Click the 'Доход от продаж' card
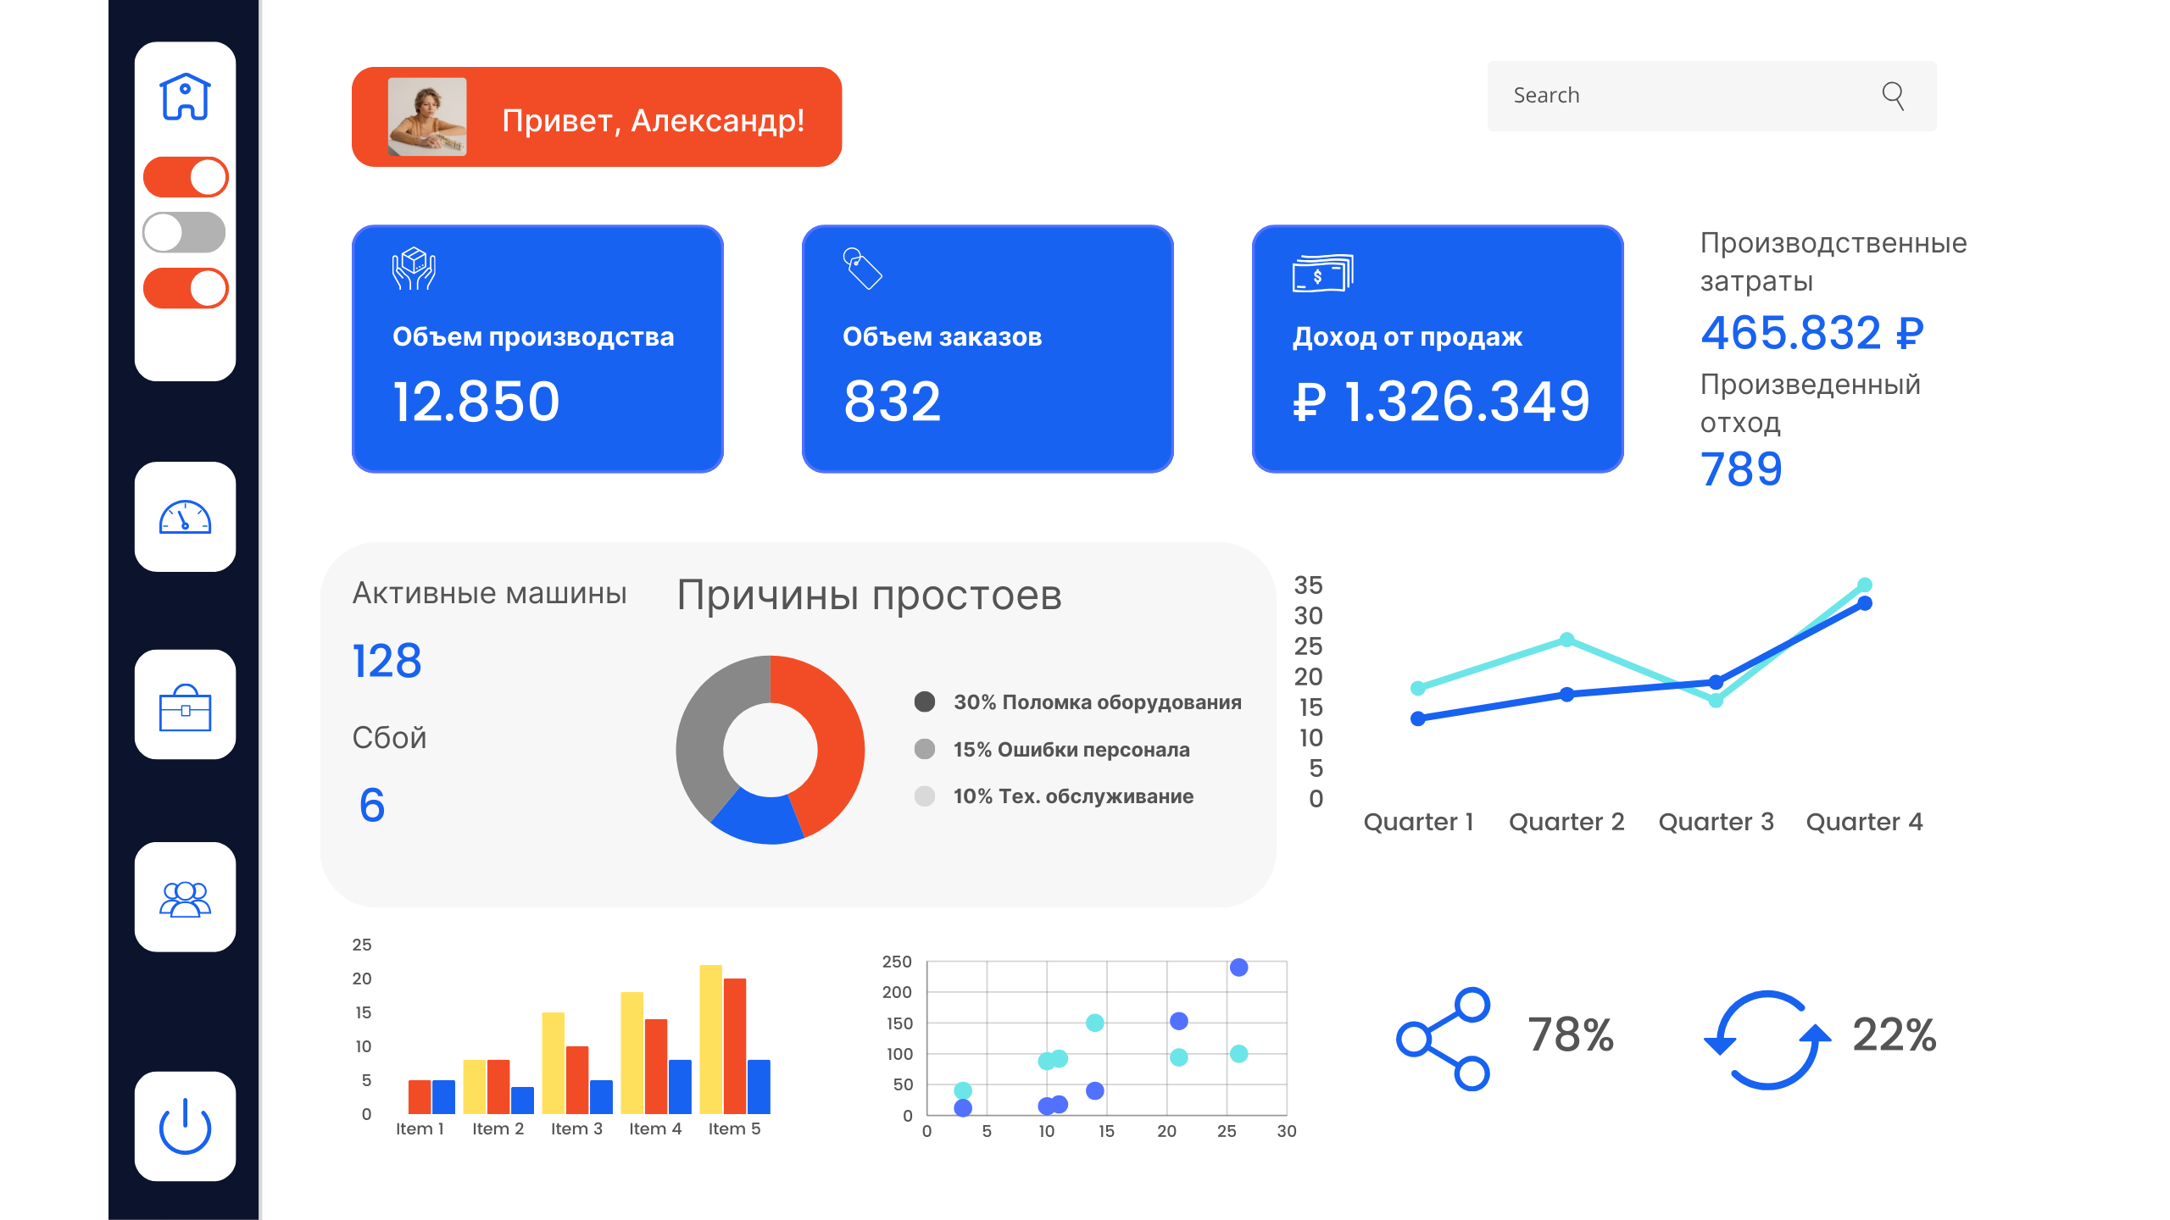This screenshot has width=2170, height=1220. [1438, 349]
